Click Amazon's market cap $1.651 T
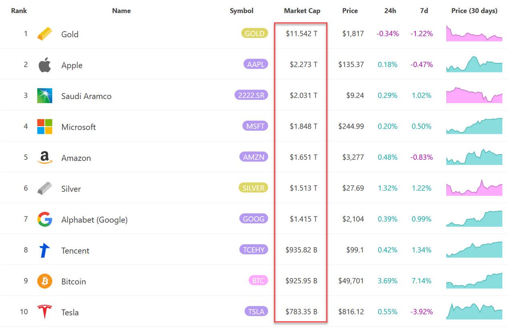 304,157
